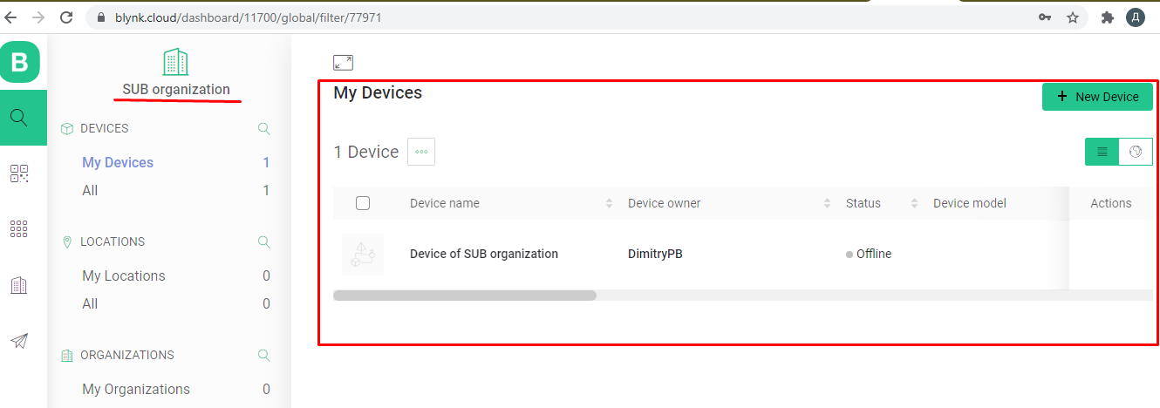The image size is (1160, 408).
Task: Click the New Device button
Action: pyautogui.click(x=1097, y=97)
